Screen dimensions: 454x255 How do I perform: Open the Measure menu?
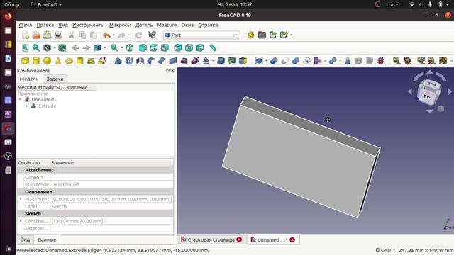(x=167, y=25)
